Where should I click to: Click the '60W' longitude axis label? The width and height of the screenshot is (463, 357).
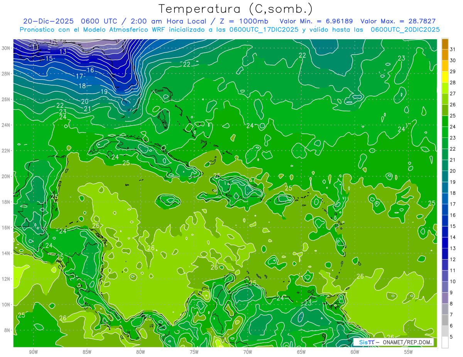coord(355,352)
